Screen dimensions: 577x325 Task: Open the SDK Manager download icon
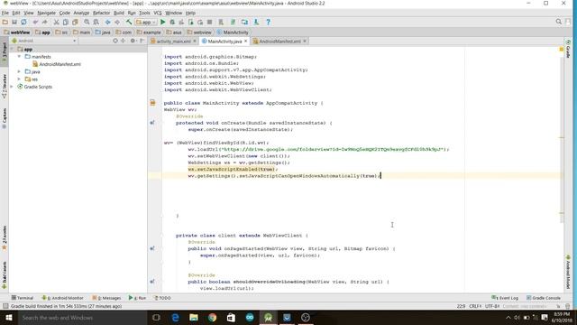pyautogui.click(x=256, y=22)
